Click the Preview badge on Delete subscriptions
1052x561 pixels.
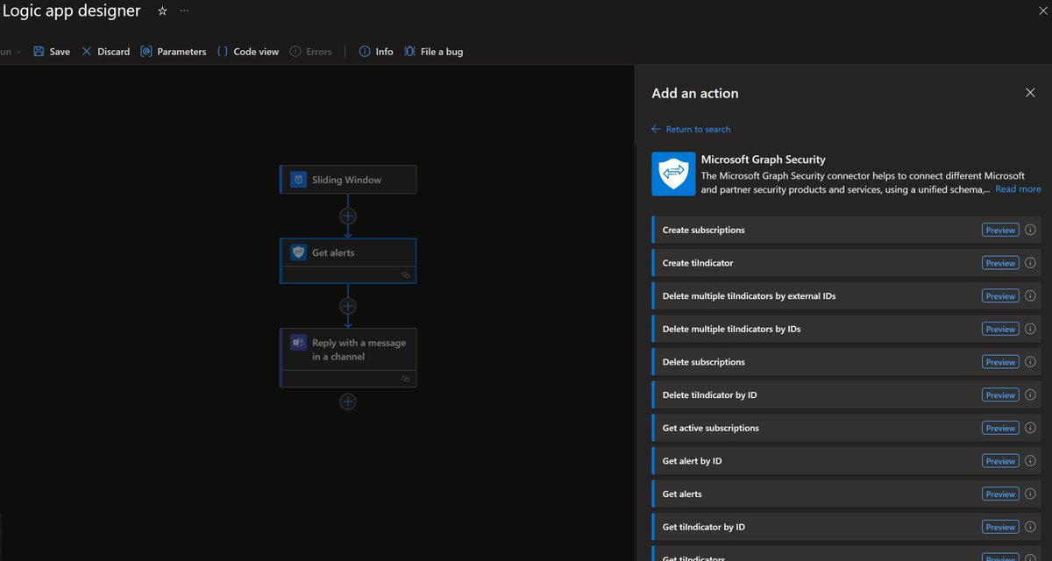pyautogui.click(x=1000, y=362)
